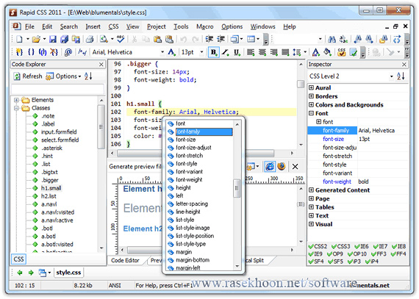
Task: Open the 13pt font size dropdown
Action: coord(201,52)
